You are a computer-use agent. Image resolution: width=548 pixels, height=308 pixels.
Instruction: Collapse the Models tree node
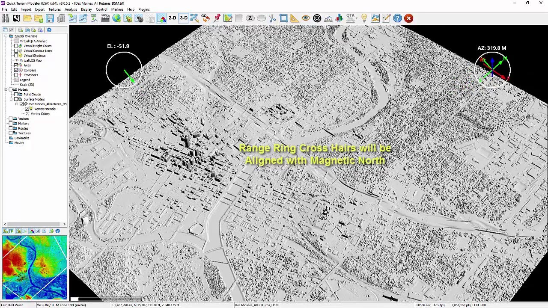[x=6, y=89]
